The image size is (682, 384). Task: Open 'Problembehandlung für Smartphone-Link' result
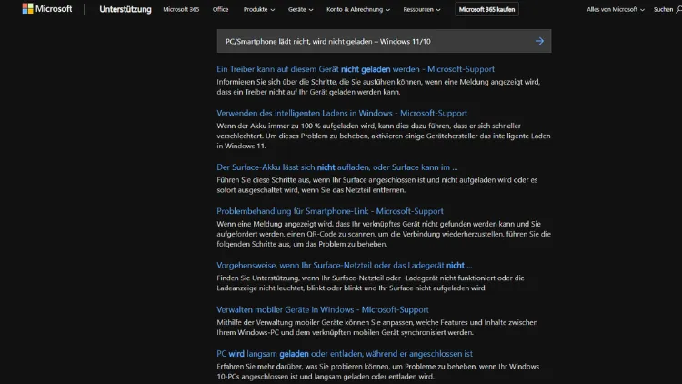(330, 211)
